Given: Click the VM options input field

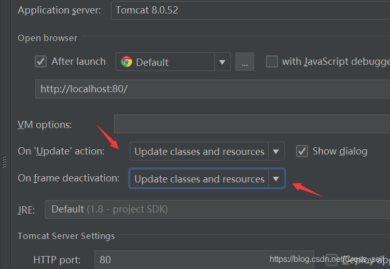Looking at the screenshot, I should 252,124.
